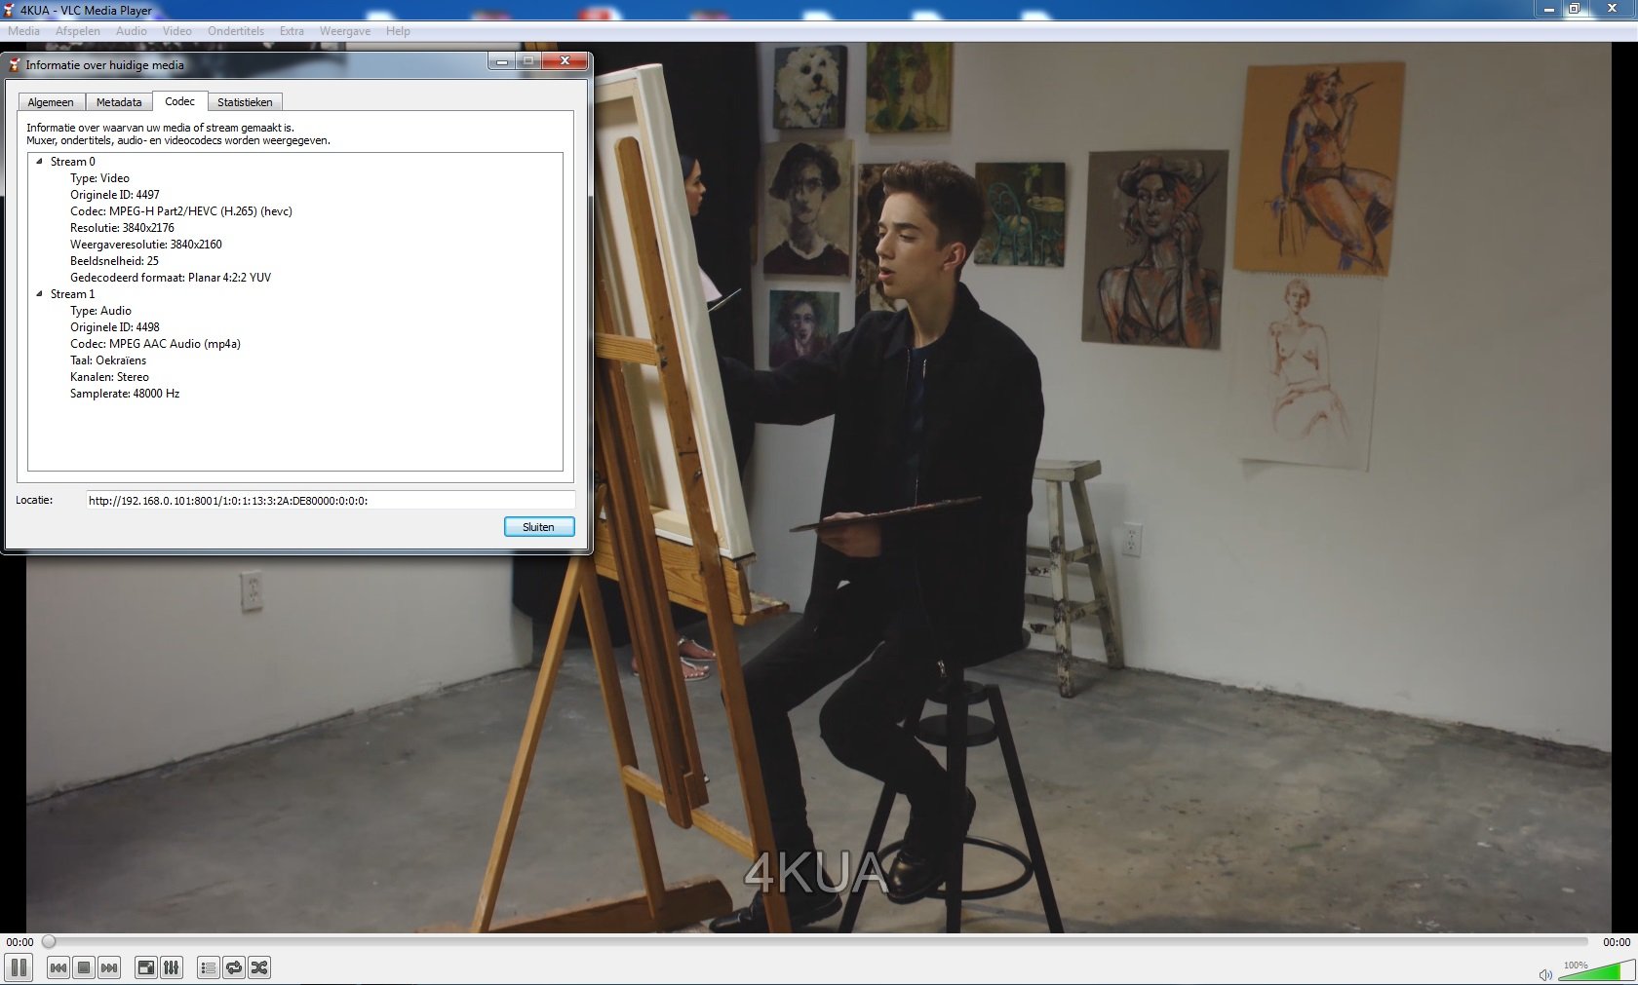The width and height of the screenshot is (1638, 985).
Task: Click elapsed time label 00:00
Action: point(19,942)
